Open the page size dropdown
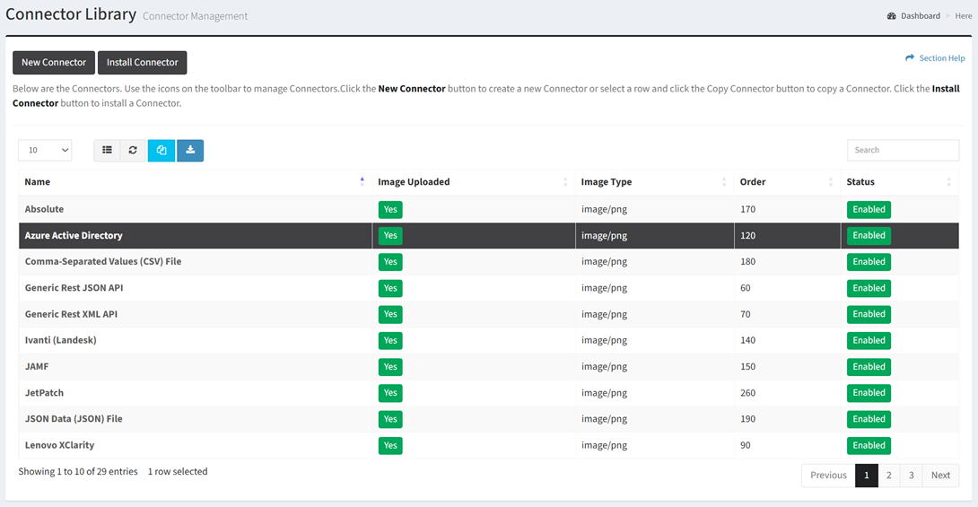This screenshot has height=507, width=978. (x=45, y=150)
